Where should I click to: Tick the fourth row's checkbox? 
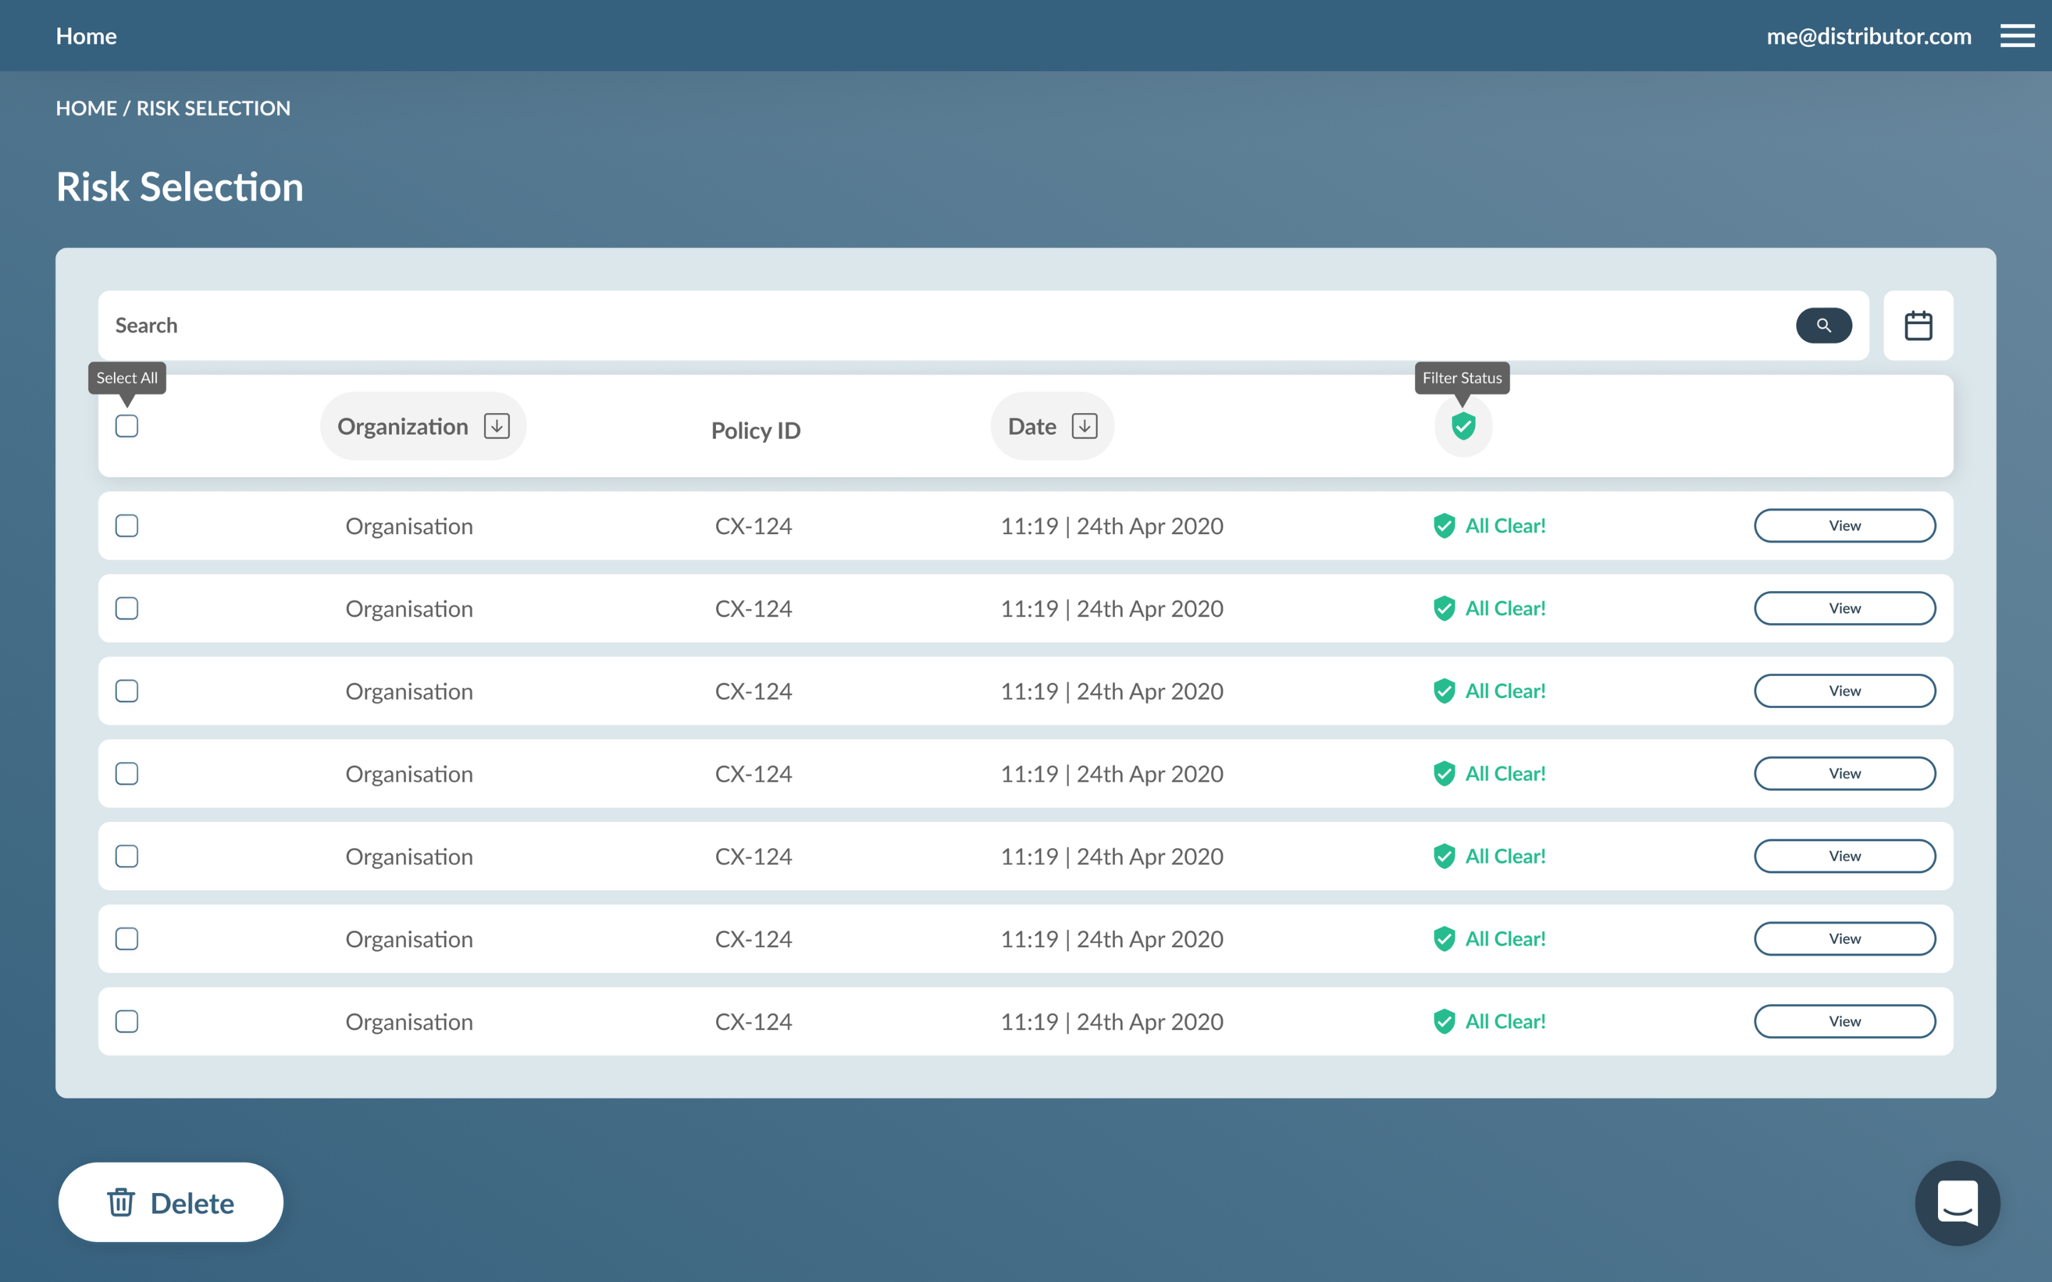click(x=126, y=773)
